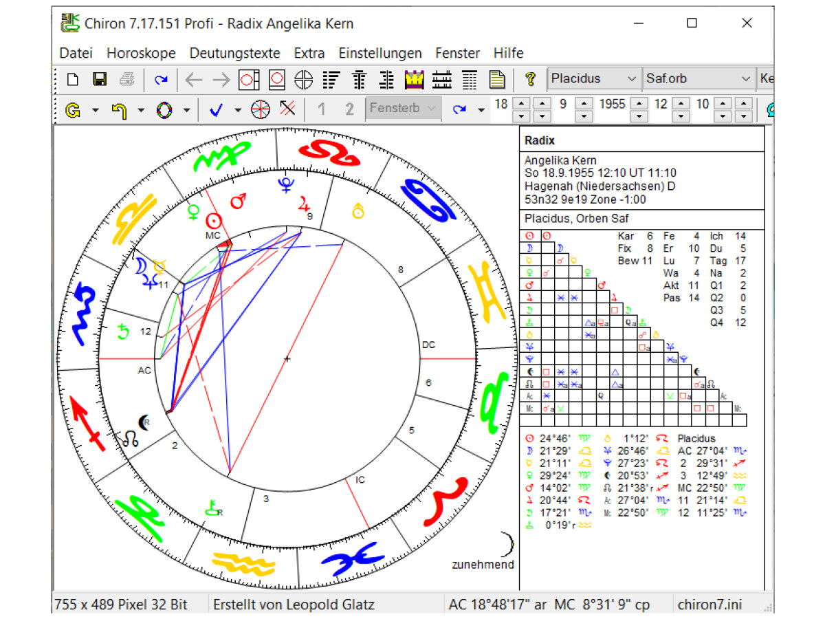Screen dimensions: 825x619
Task: Create a new horoscope document
Action: pyautogui.click(x=72, y=79)
